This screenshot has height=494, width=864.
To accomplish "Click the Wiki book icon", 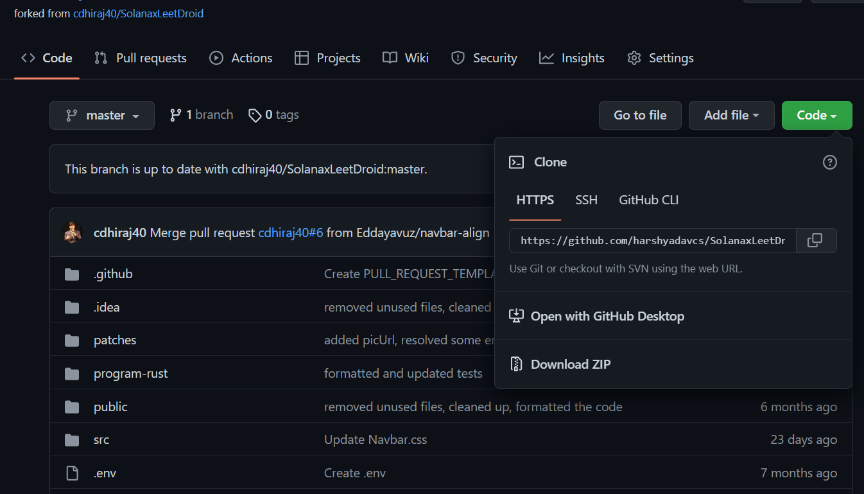I will click(390, 58).
